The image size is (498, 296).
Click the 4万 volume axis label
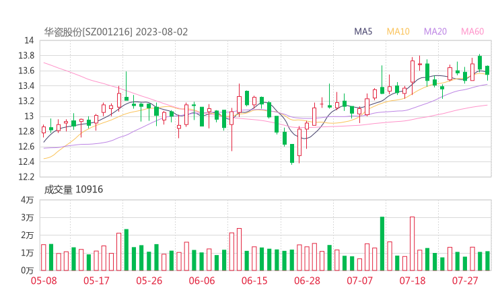click(28, 200)
